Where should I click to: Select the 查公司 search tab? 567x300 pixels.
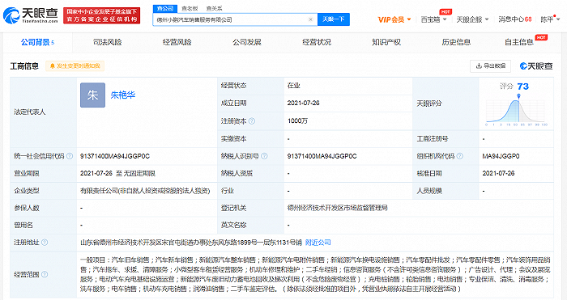[165, 8]
